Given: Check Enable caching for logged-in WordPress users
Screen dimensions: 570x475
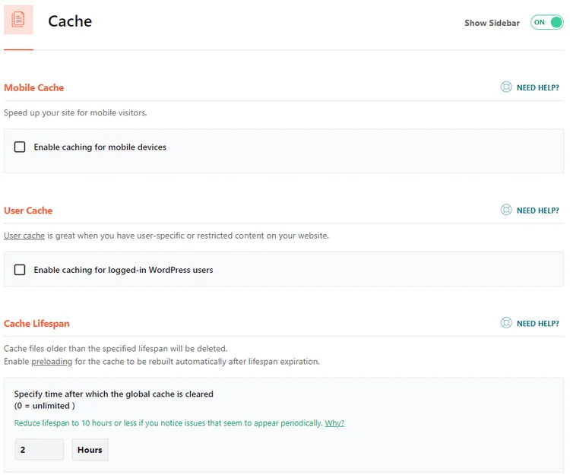Looking at the screenshot, I should click(20, 270).
